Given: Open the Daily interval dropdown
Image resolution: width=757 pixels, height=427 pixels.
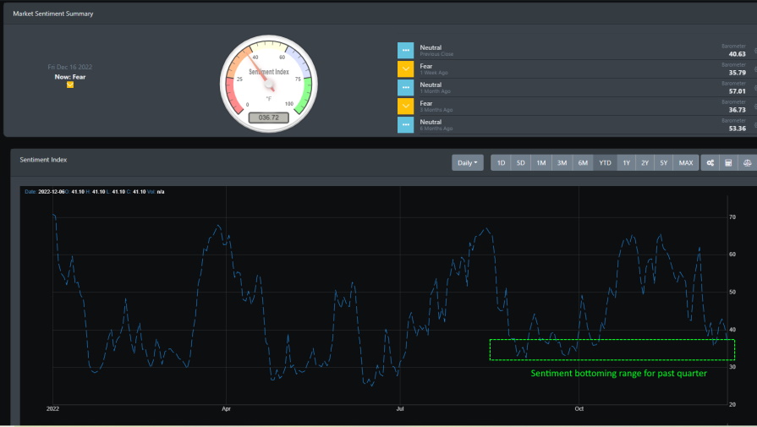Looking at the screenshot, I should click(468, 163).
